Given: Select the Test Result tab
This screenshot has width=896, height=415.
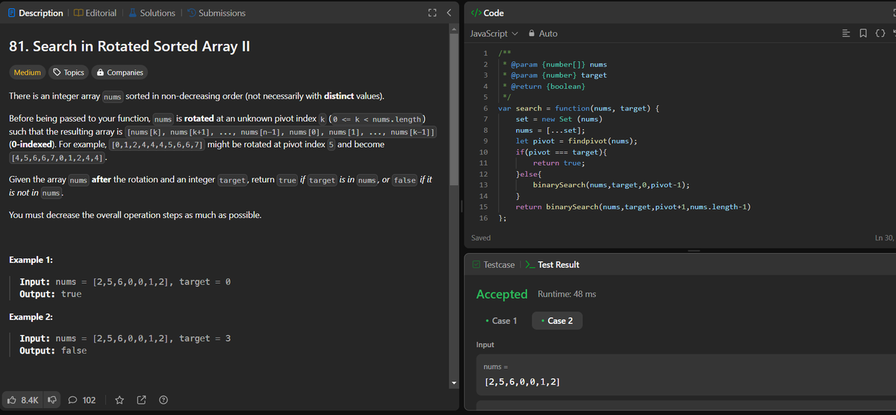Looking at the screenshot, I should click(552, 264).
